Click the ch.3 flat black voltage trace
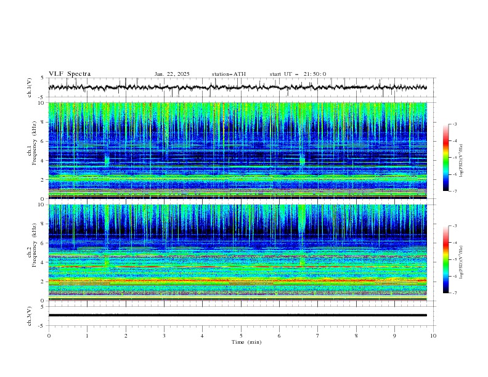 point(237,315)
